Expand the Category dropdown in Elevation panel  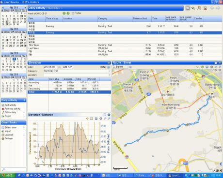(110, 71)
